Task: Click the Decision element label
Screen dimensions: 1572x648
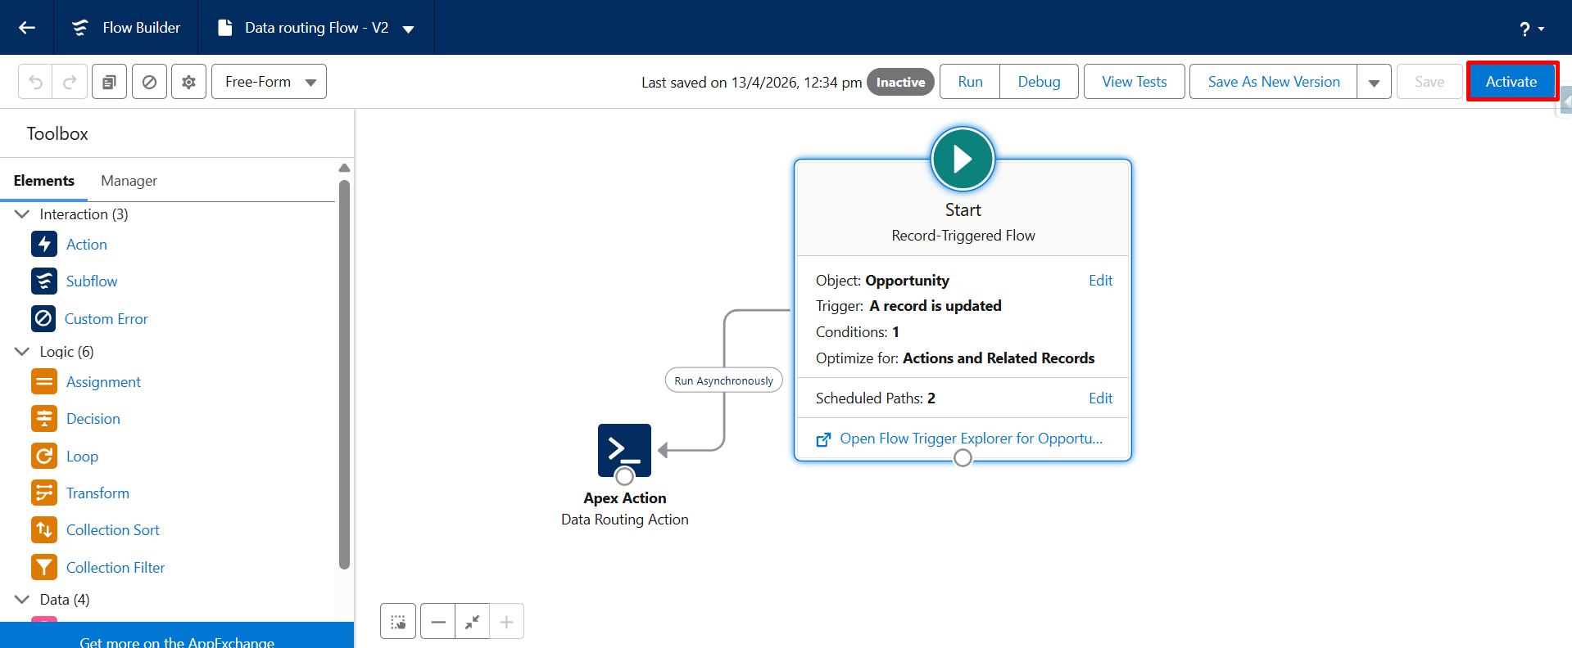Action: tap(93, 419)
